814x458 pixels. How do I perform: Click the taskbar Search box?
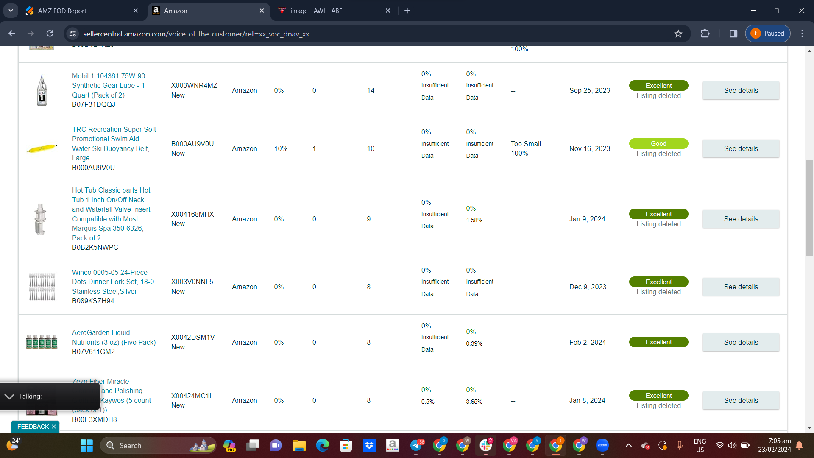point(159,445)
